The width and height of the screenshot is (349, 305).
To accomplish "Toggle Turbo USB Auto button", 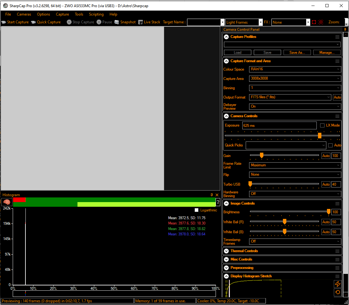I will [326, 184].
